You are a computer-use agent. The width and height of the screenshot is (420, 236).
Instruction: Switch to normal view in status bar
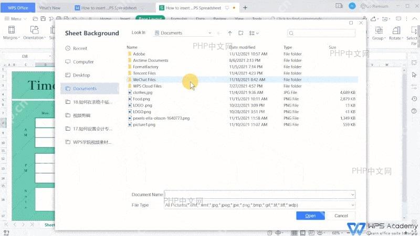point(294,233)
